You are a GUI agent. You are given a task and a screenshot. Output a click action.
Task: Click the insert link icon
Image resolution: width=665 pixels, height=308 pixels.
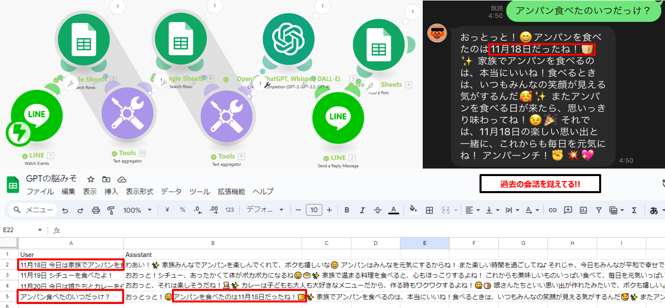pyautogui.click(x=552, y=210)
